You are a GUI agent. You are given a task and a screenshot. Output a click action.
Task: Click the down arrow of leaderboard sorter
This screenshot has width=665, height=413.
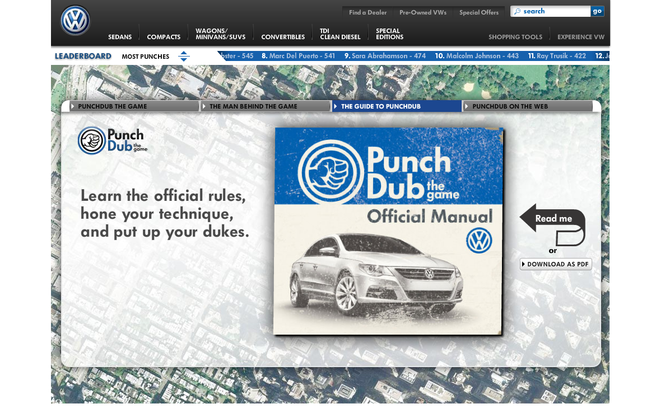[184, 59]
